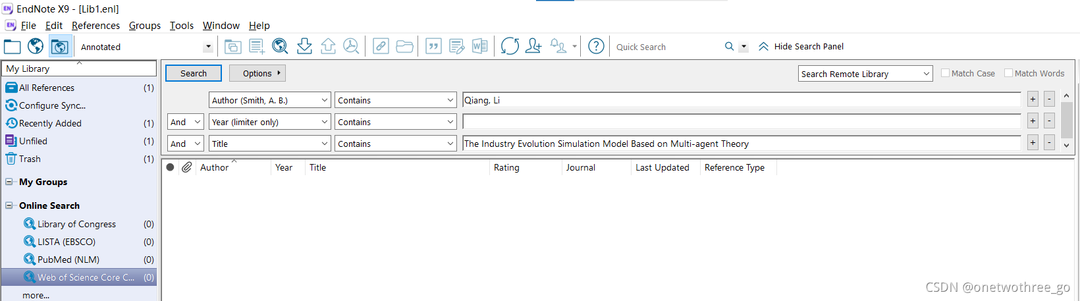Image resolution: width=1080 pixels, height=301 pixels.
Task: Click Quick Search magnifier icon
Action: [729, 47]
